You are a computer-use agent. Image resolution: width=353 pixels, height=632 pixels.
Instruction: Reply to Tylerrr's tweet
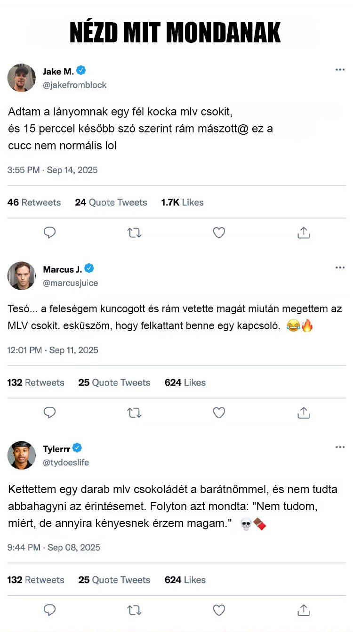(50, 610)
